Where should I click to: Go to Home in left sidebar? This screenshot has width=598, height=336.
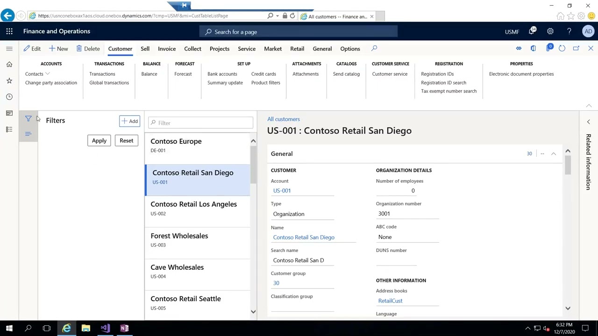point(9,64)
